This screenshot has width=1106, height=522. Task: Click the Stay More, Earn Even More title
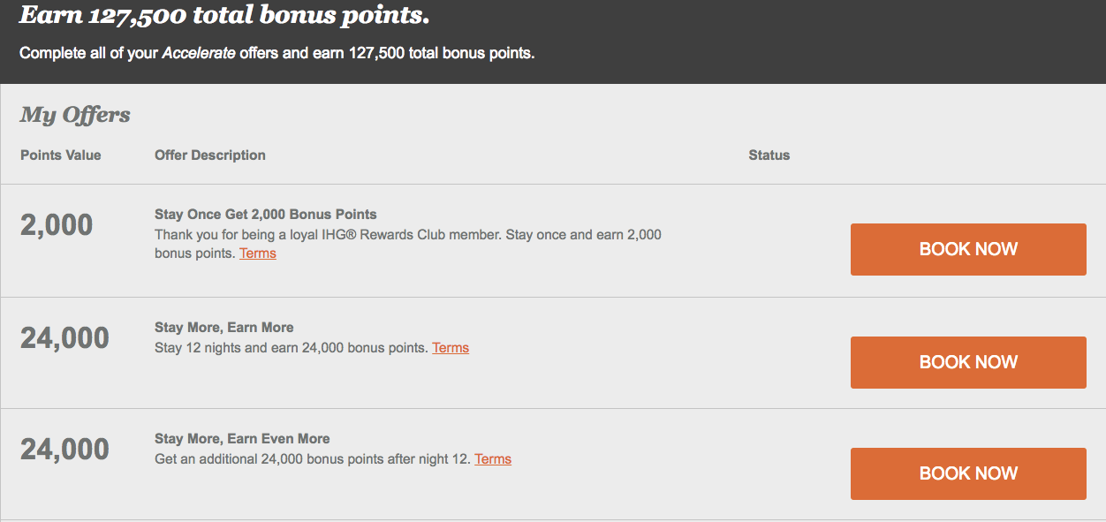pos(242,439)
